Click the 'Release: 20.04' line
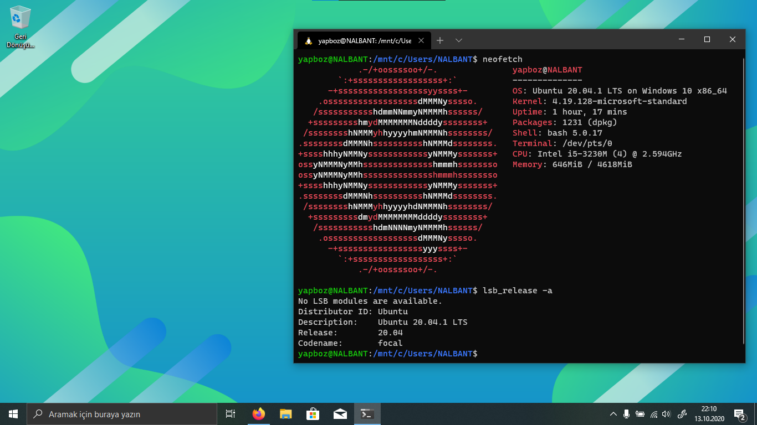The width and height of the screenshot is (757, 425). pos(350,333)
